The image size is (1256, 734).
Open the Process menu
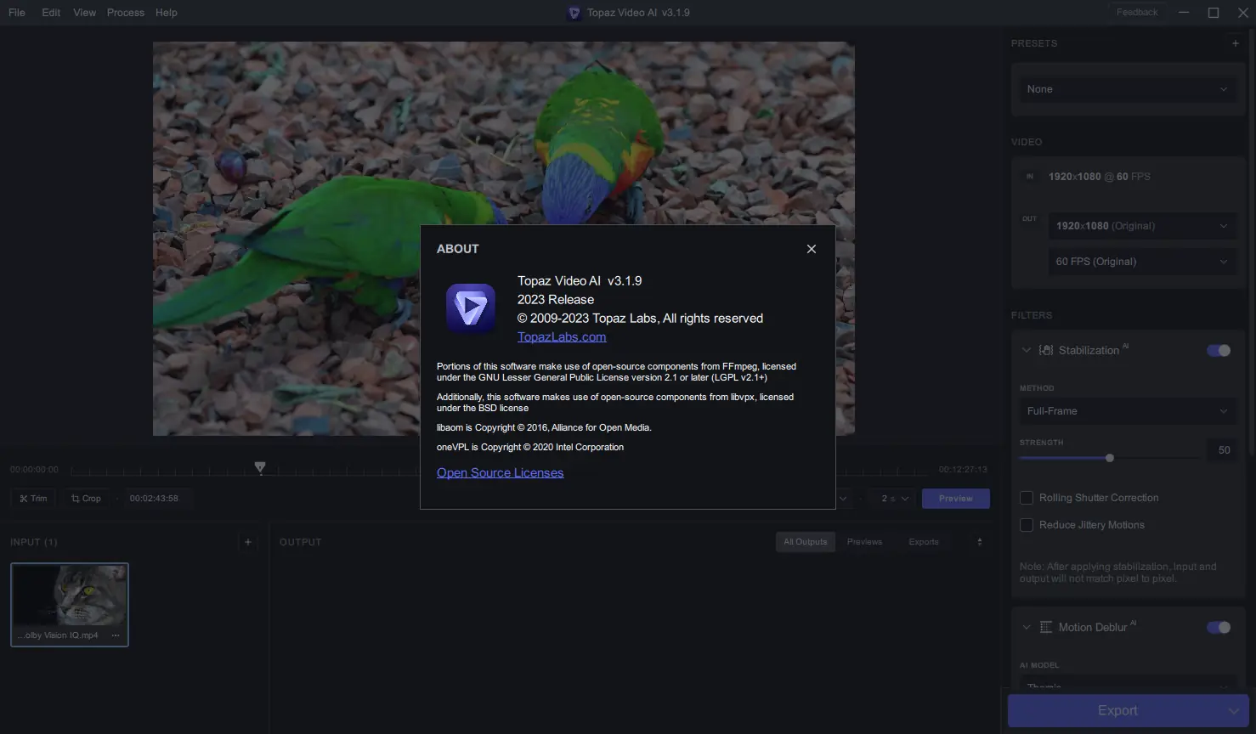[126, 13]
